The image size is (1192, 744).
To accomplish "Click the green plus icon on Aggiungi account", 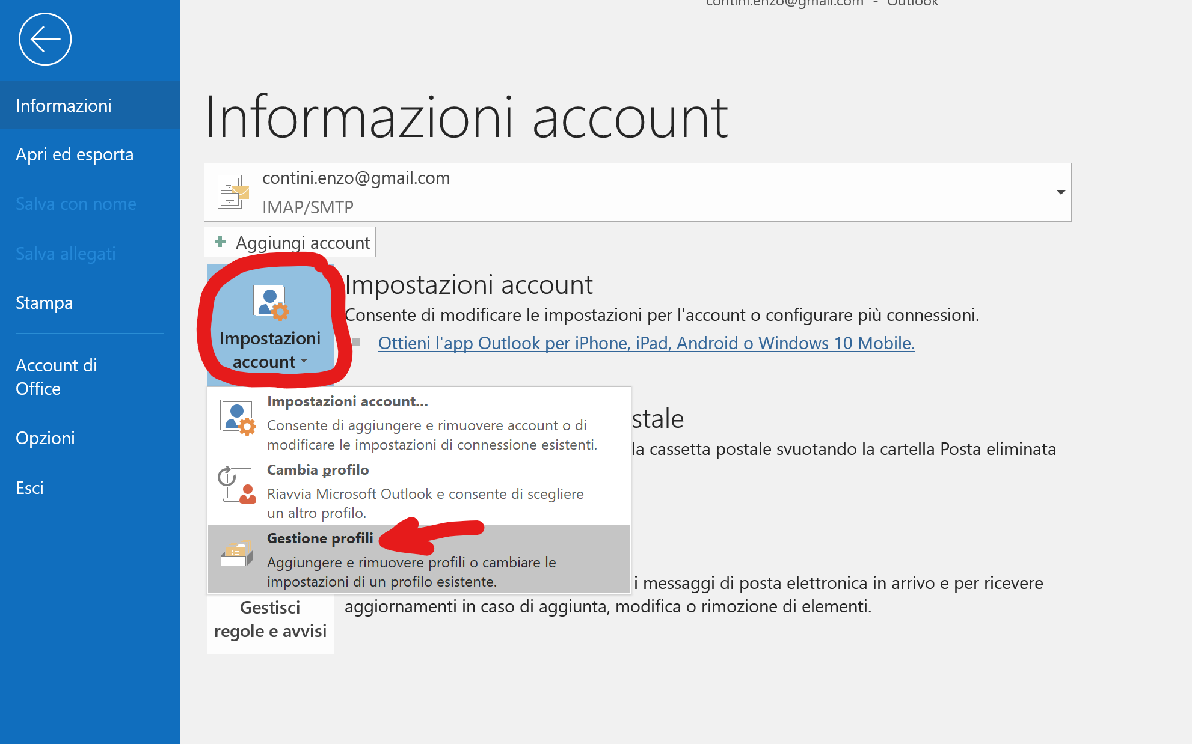I will (x=220, y=242).
